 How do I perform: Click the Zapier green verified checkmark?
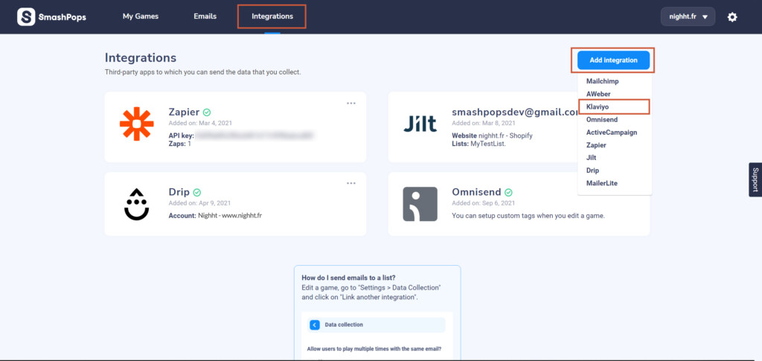click(x=207, y=112)
